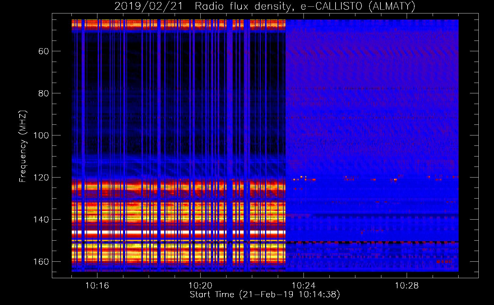Click the 'Frequency (MHZ)' axis label

(x=23, y=146)
